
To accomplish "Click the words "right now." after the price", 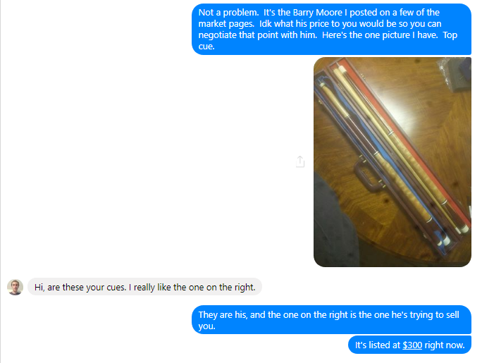I will (445, 345).
